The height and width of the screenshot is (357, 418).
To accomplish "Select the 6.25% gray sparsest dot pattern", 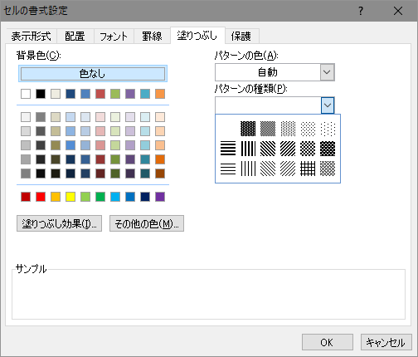I will coord(328,129).
